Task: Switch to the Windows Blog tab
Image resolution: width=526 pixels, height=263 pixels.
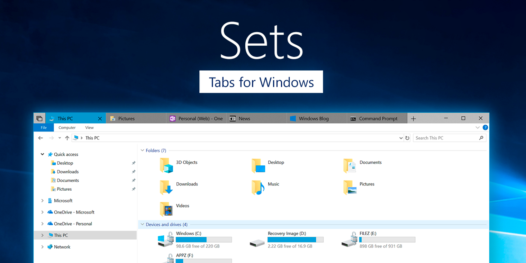Action: pyautogui.click(x=316, y=118)
